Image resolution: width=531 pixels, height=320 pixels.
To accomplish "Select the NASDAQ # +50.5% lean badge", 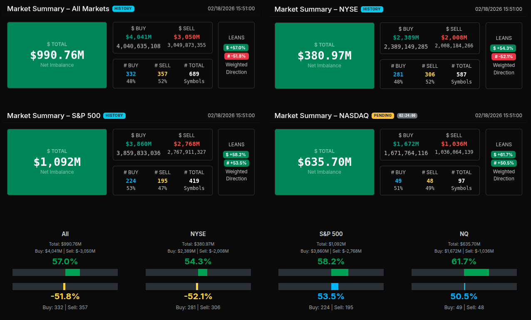I will [x=504, y=163].
